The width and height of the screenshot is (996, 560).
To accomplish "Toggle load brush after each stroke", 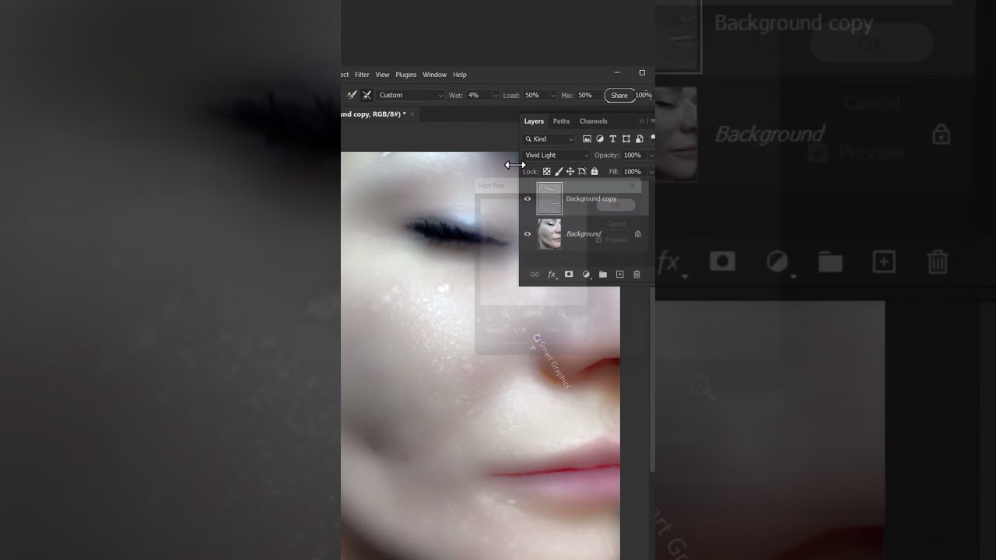I will [352, 95].
